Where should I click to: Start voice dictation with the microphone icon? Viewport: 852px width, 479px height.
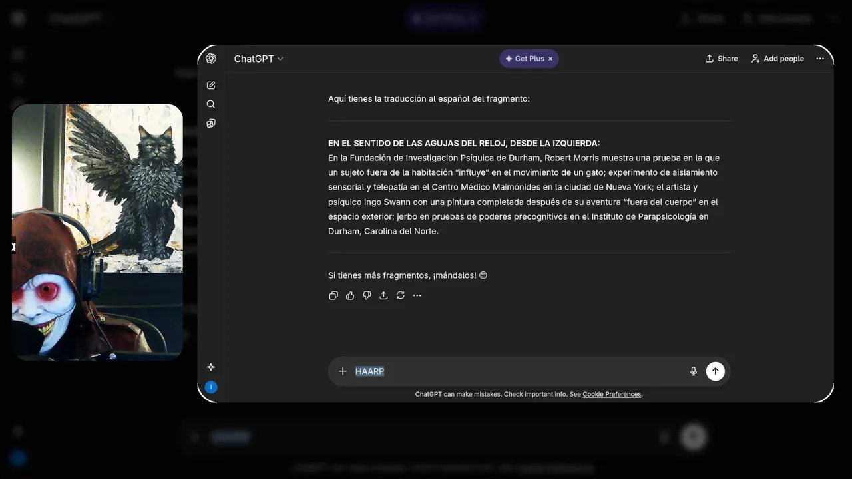click(x=693, y=371)
